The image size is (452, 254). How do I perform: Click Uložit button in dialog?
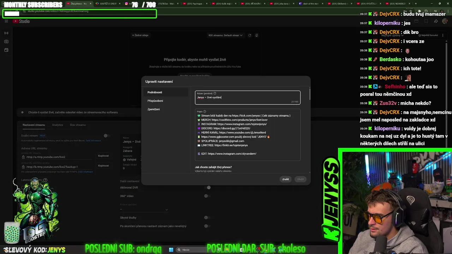coord(300,179)
